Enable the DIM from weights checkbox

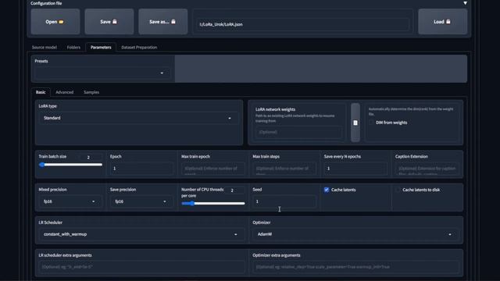click(x=372, y=123)
